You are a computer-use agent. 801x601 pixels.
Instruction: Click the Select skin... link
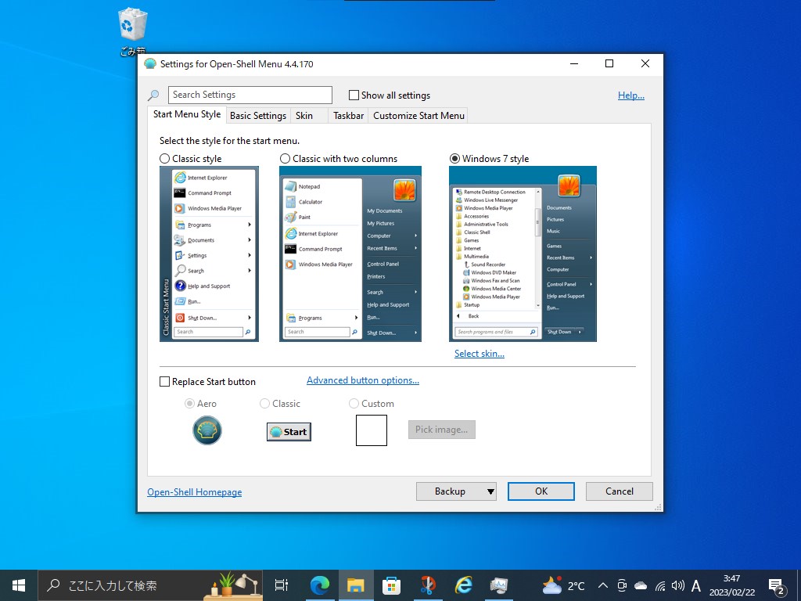tap(480, 354)
